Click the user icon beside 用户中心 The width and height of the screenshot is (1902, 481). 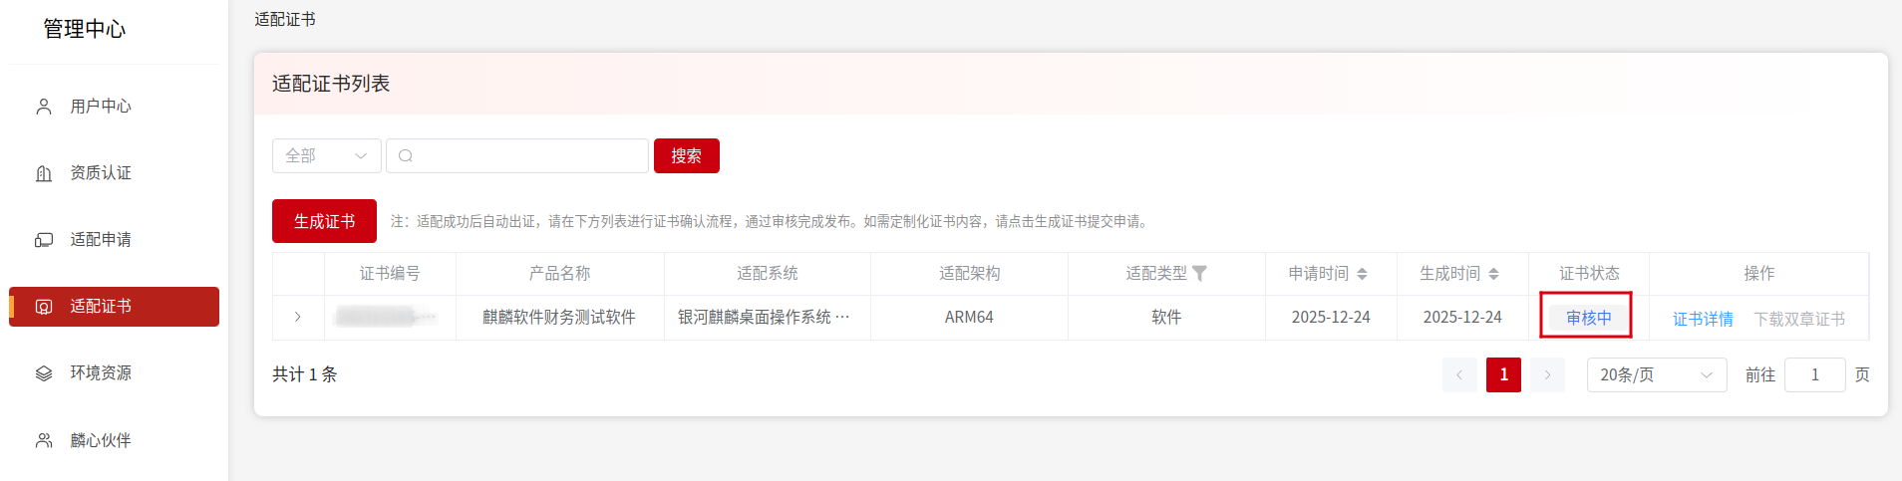[x=44, y=107]
